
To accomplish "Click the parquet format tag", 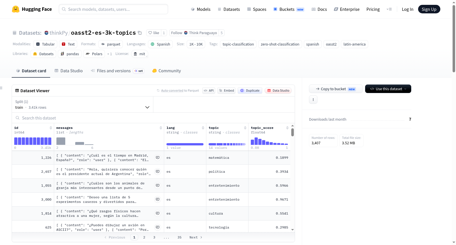I will click(x=111, y=44).
